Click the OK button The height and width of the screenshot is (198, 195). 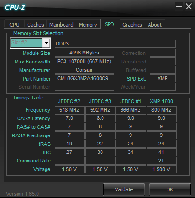point(170,189)
